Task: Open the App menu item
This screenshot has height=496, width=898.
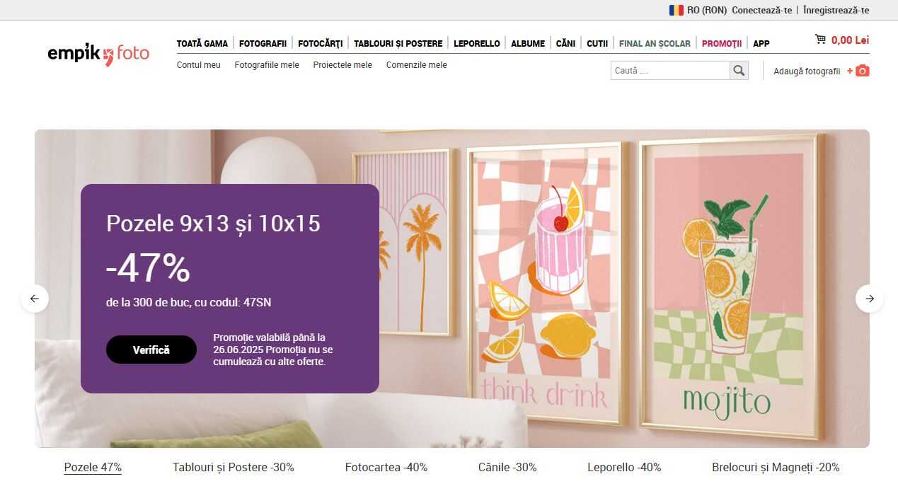Action: tap(761, 43)
